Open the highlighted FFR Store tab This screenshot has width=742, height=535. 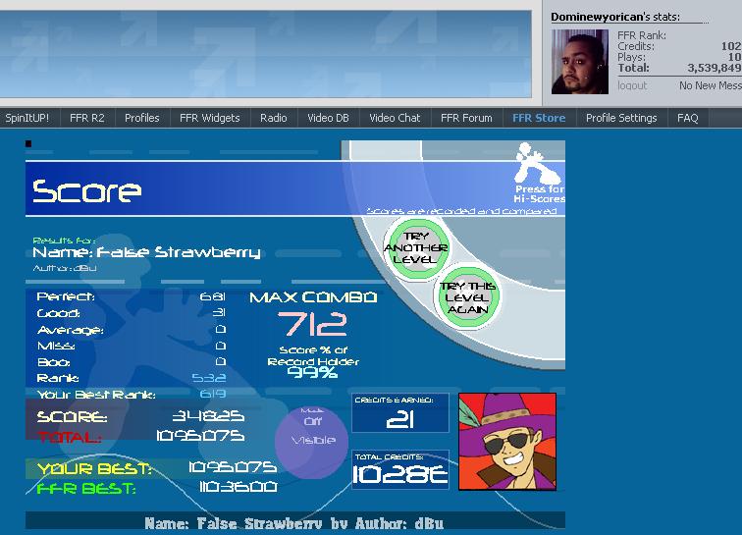point(539,118)
